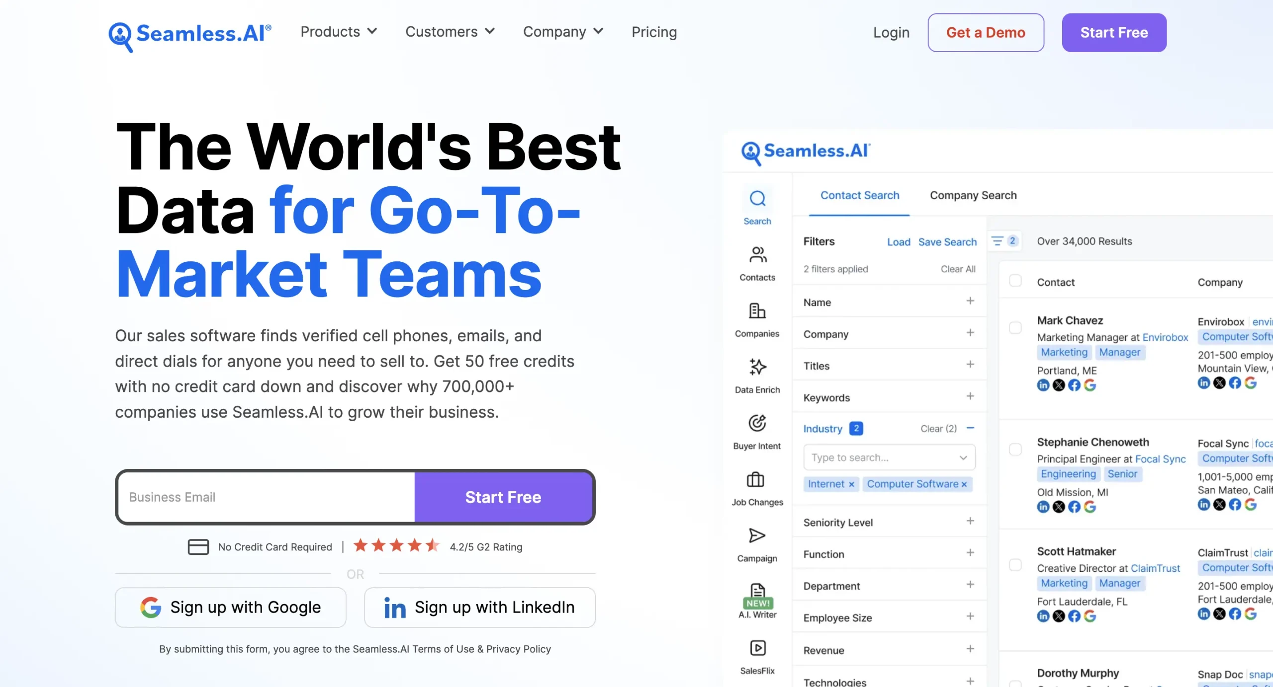Open the industry Type to search dropdown
The width and height of the screenshot is (1273, 687).
(x=889, y=458)
